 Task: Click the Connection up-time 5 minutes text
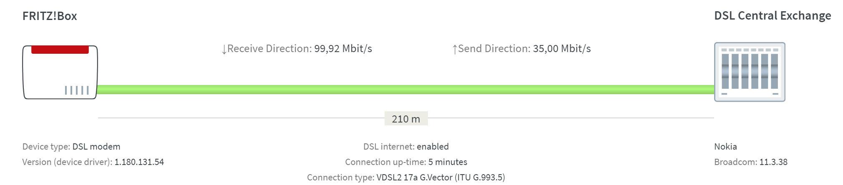(x=448, y=162)
